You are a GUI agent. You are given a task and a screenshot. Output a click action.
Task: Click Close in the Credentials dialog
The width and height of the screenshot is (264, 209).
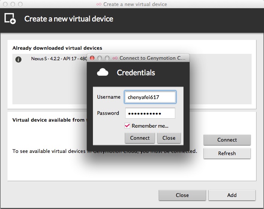169,138
